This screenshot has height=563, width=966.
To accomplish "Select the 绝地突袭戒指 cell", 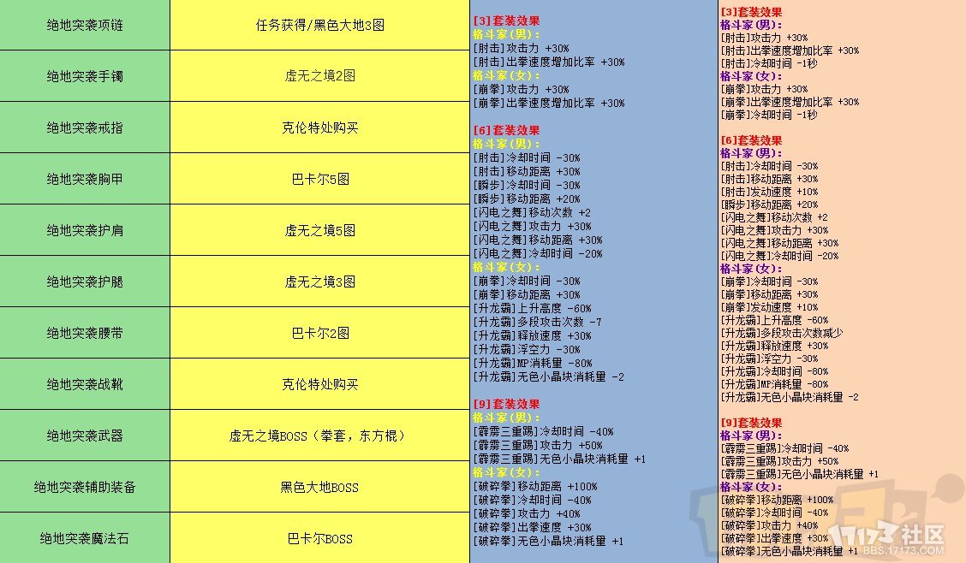I will 85,127.
